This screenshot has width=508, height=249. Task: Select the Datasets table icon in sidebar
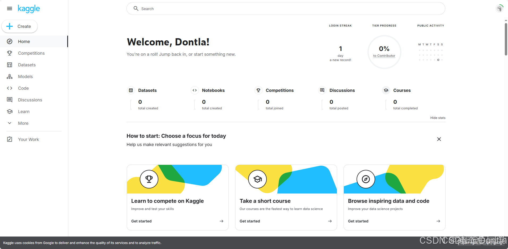pos(10,65)
